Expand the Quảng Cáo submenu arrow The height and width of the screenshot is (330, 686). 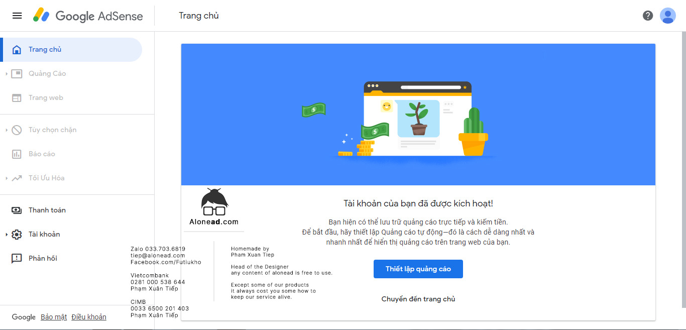click(x=7, y=74)
